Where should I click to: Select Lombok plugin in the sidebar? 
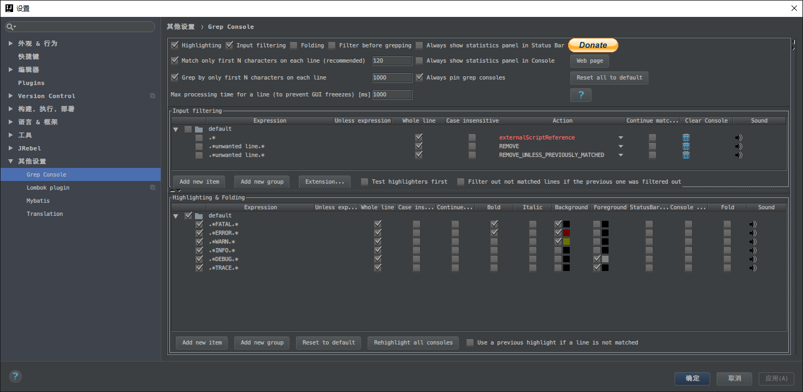tap(48, 188)
